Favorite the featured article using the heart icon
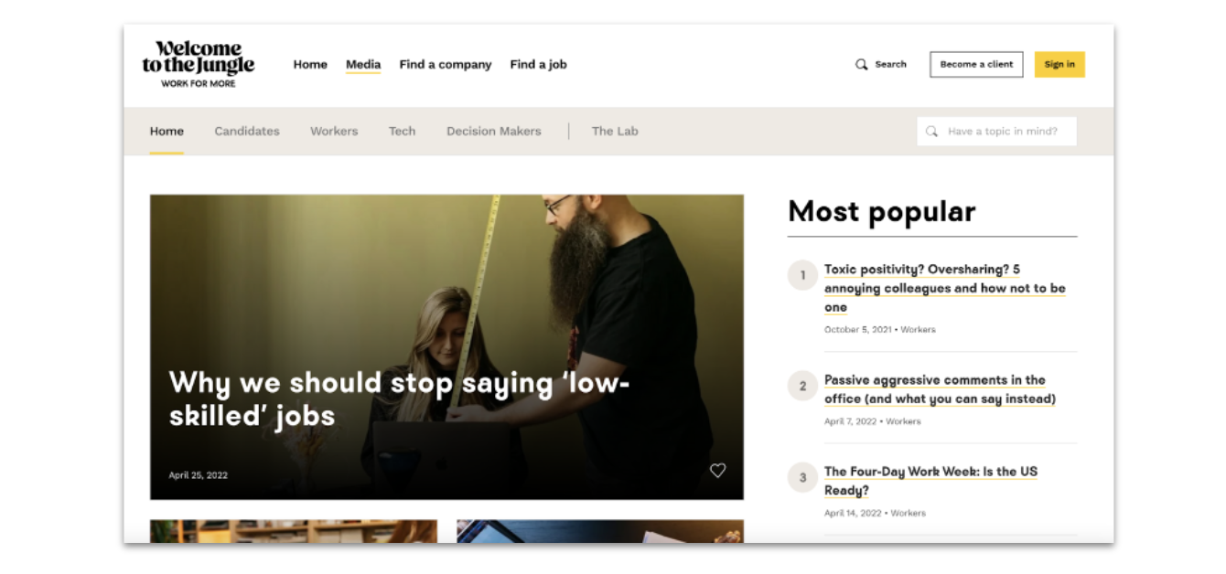The image size is (1226, 574). point(718,470)
